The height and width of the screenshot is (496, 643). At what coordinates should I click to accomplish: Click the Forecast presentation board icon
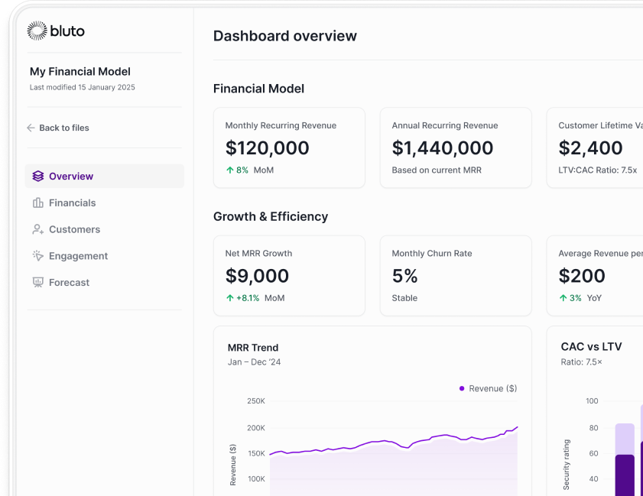(x=38, y=283)
